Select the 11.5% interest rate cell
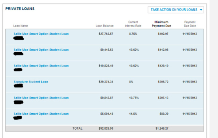 click(x=133, y=114)
